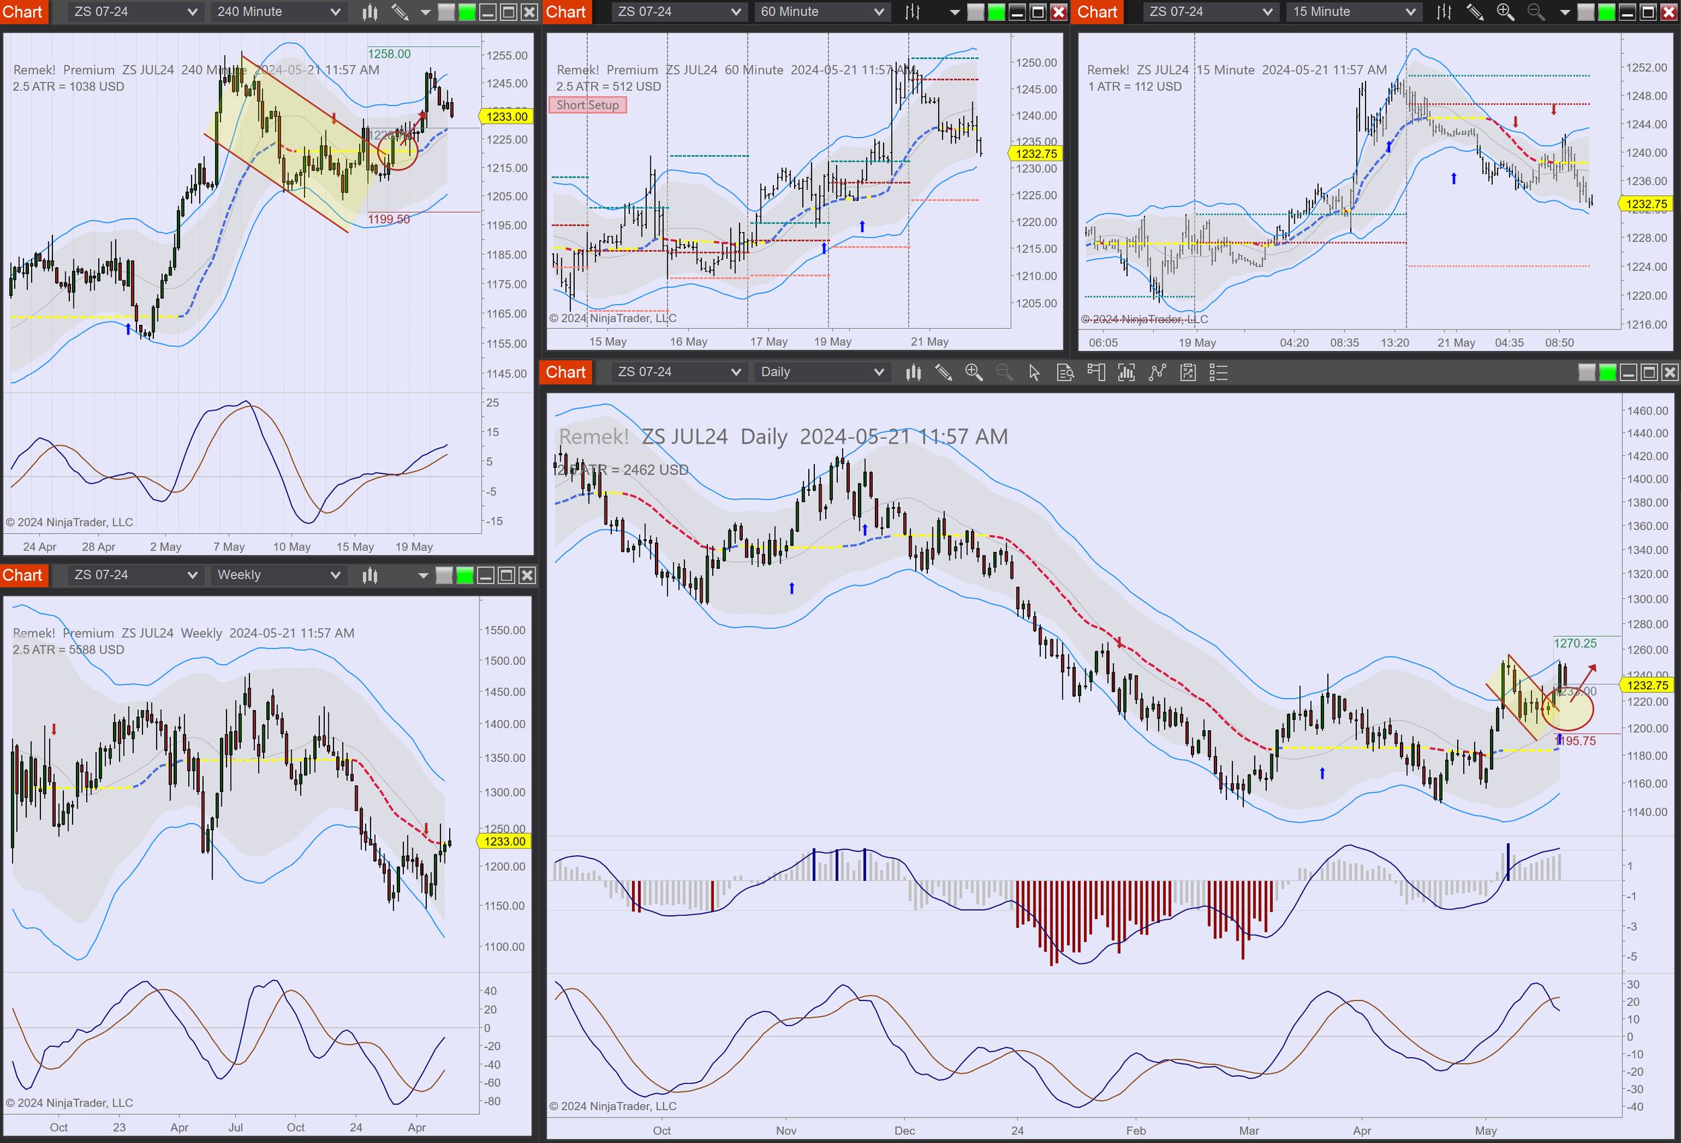Image resolution: width=1681 pixels, height=1143 pixels.
Task: Toggle the gray link button on Daily chart
Action: (1587, 372)
